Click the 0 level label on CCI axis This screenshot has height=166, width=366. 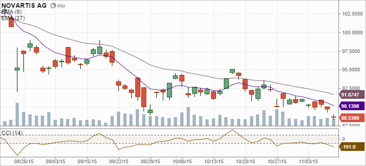[x=344, y=139]
